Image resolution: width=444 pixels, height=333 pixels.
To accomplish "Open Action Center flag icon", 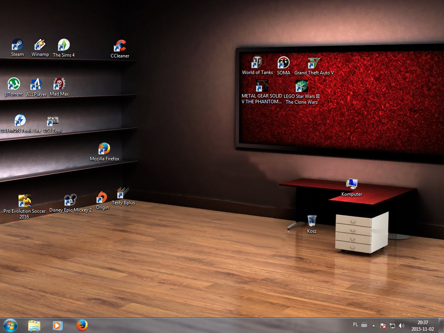I will click(x=383, y=326).
